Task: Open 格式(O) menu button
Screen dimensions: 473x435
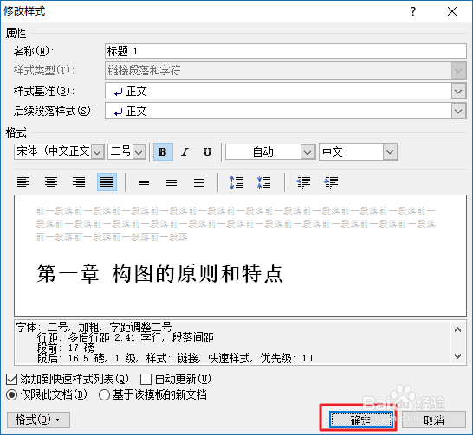Action: point(38,419)
